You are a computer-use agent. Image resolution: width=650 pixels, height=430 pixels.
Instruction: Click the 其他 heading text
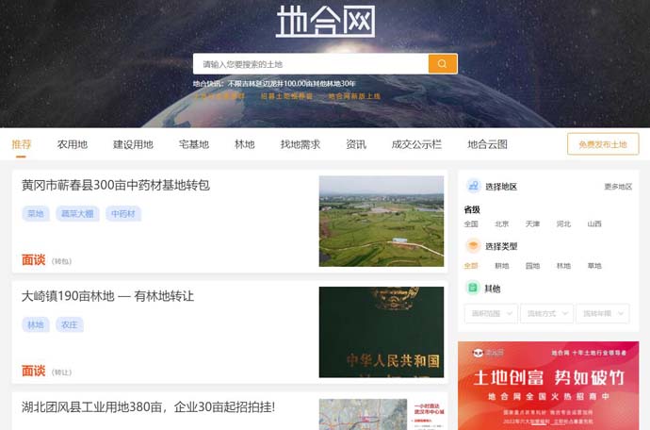pos(493,289)
